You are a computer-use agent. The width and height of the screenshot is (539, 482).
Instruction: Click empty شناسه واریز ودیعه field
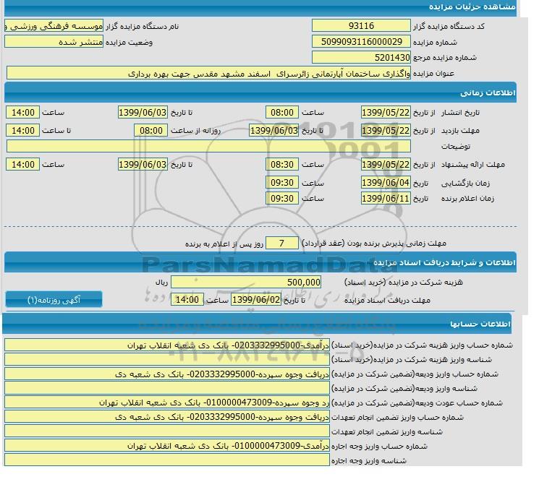[x=167, y=388]
